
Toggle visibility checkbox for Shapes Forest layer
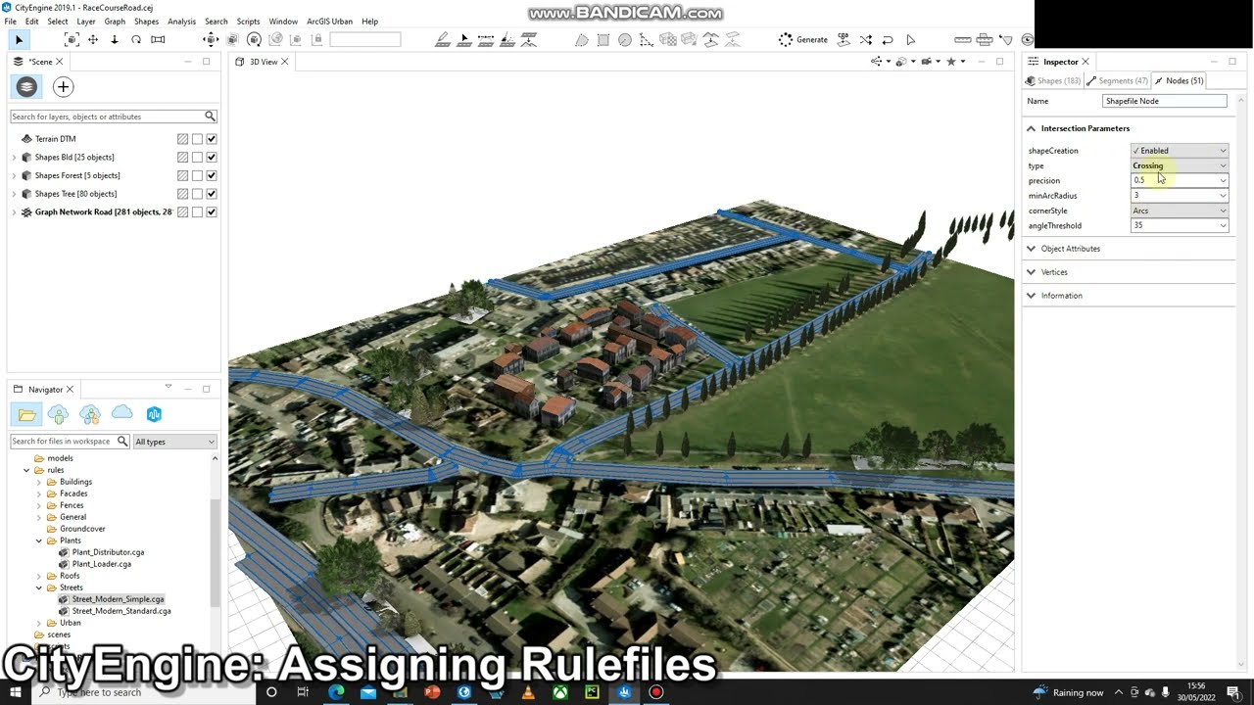212,175
